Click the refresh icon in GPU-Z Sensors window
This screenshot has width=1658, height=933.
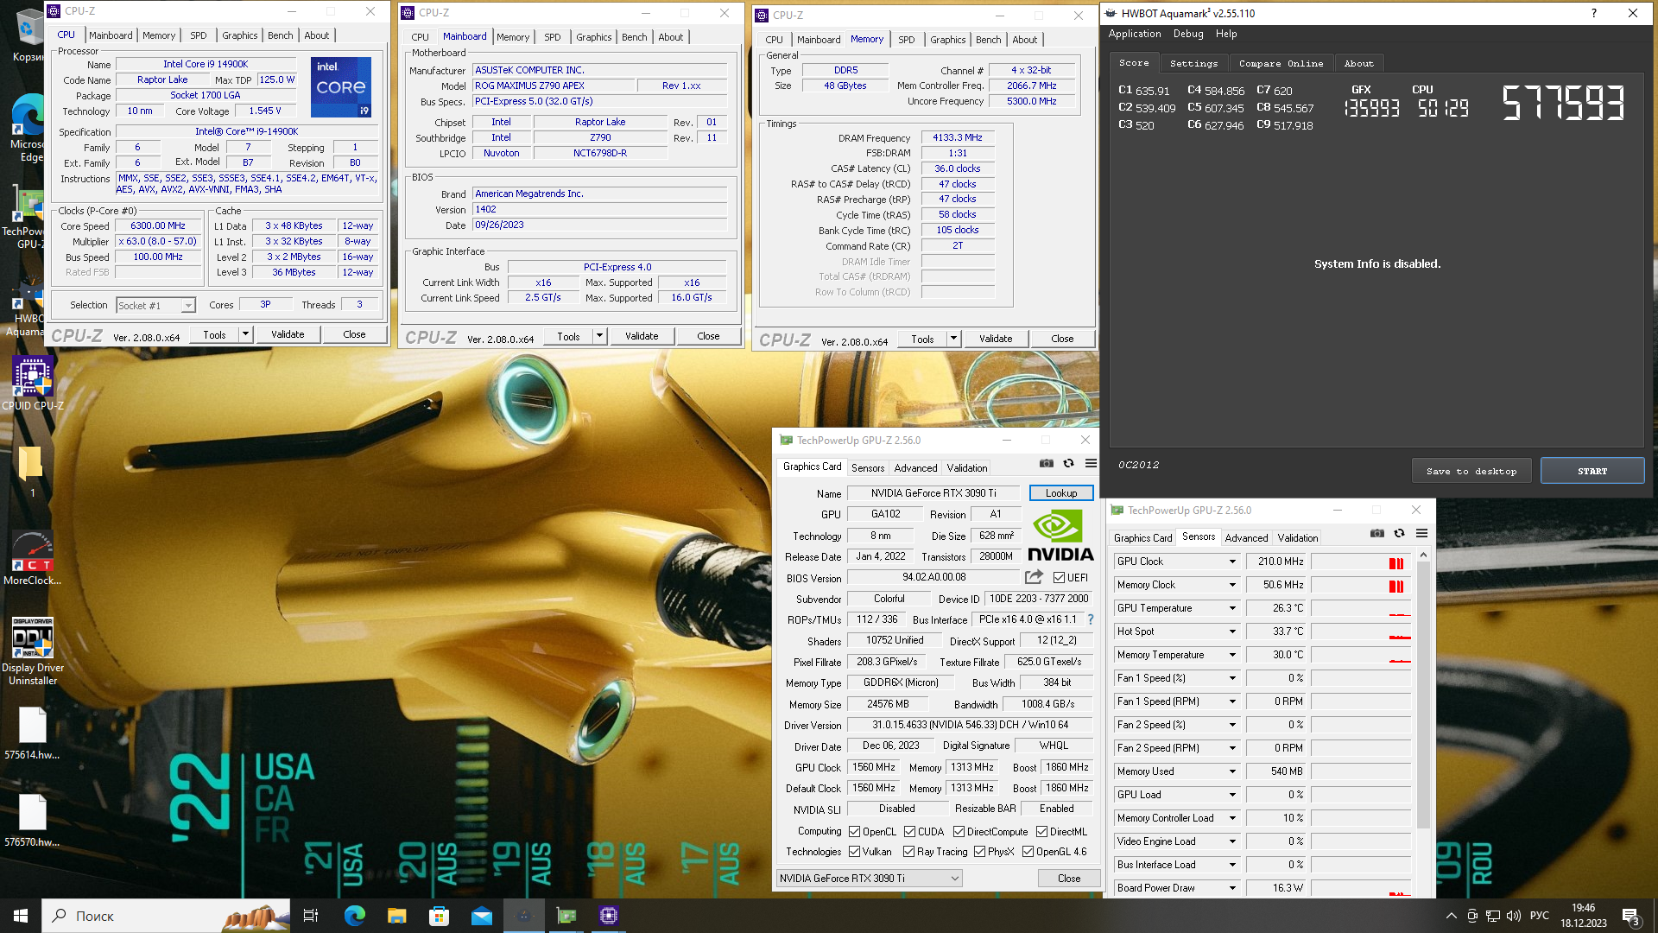[1399, 534]
